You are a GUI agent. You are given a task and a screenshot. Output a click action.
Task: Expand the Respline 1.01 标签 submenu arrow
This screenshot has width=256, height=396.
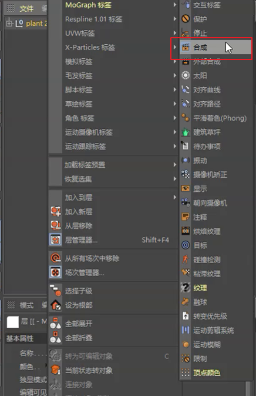[x=175, y=19]
